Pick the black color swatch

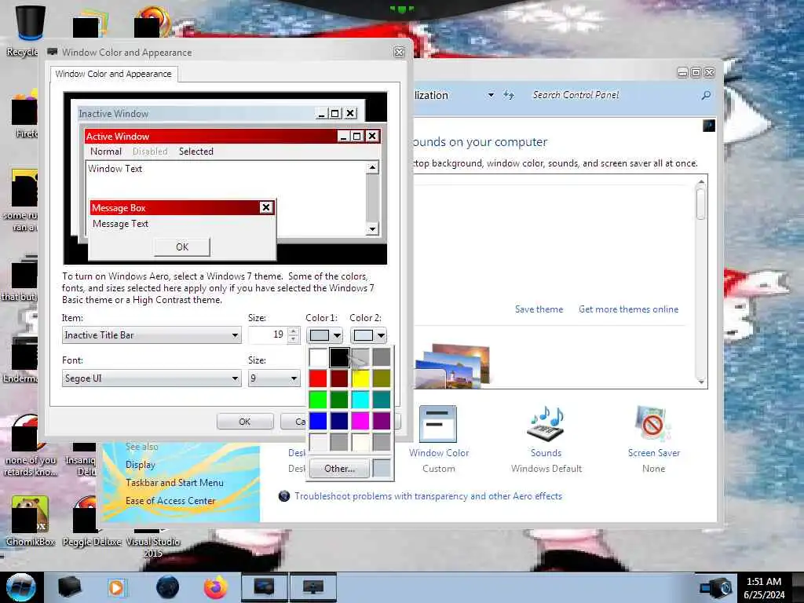339,357
